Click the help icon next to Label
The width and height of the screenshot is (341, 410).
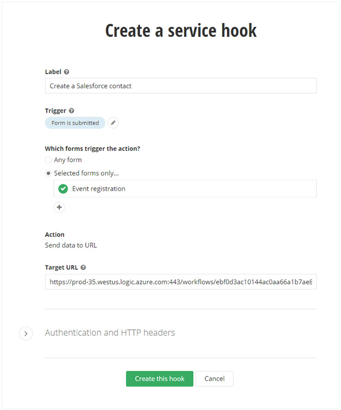click(x=67, y=72)
